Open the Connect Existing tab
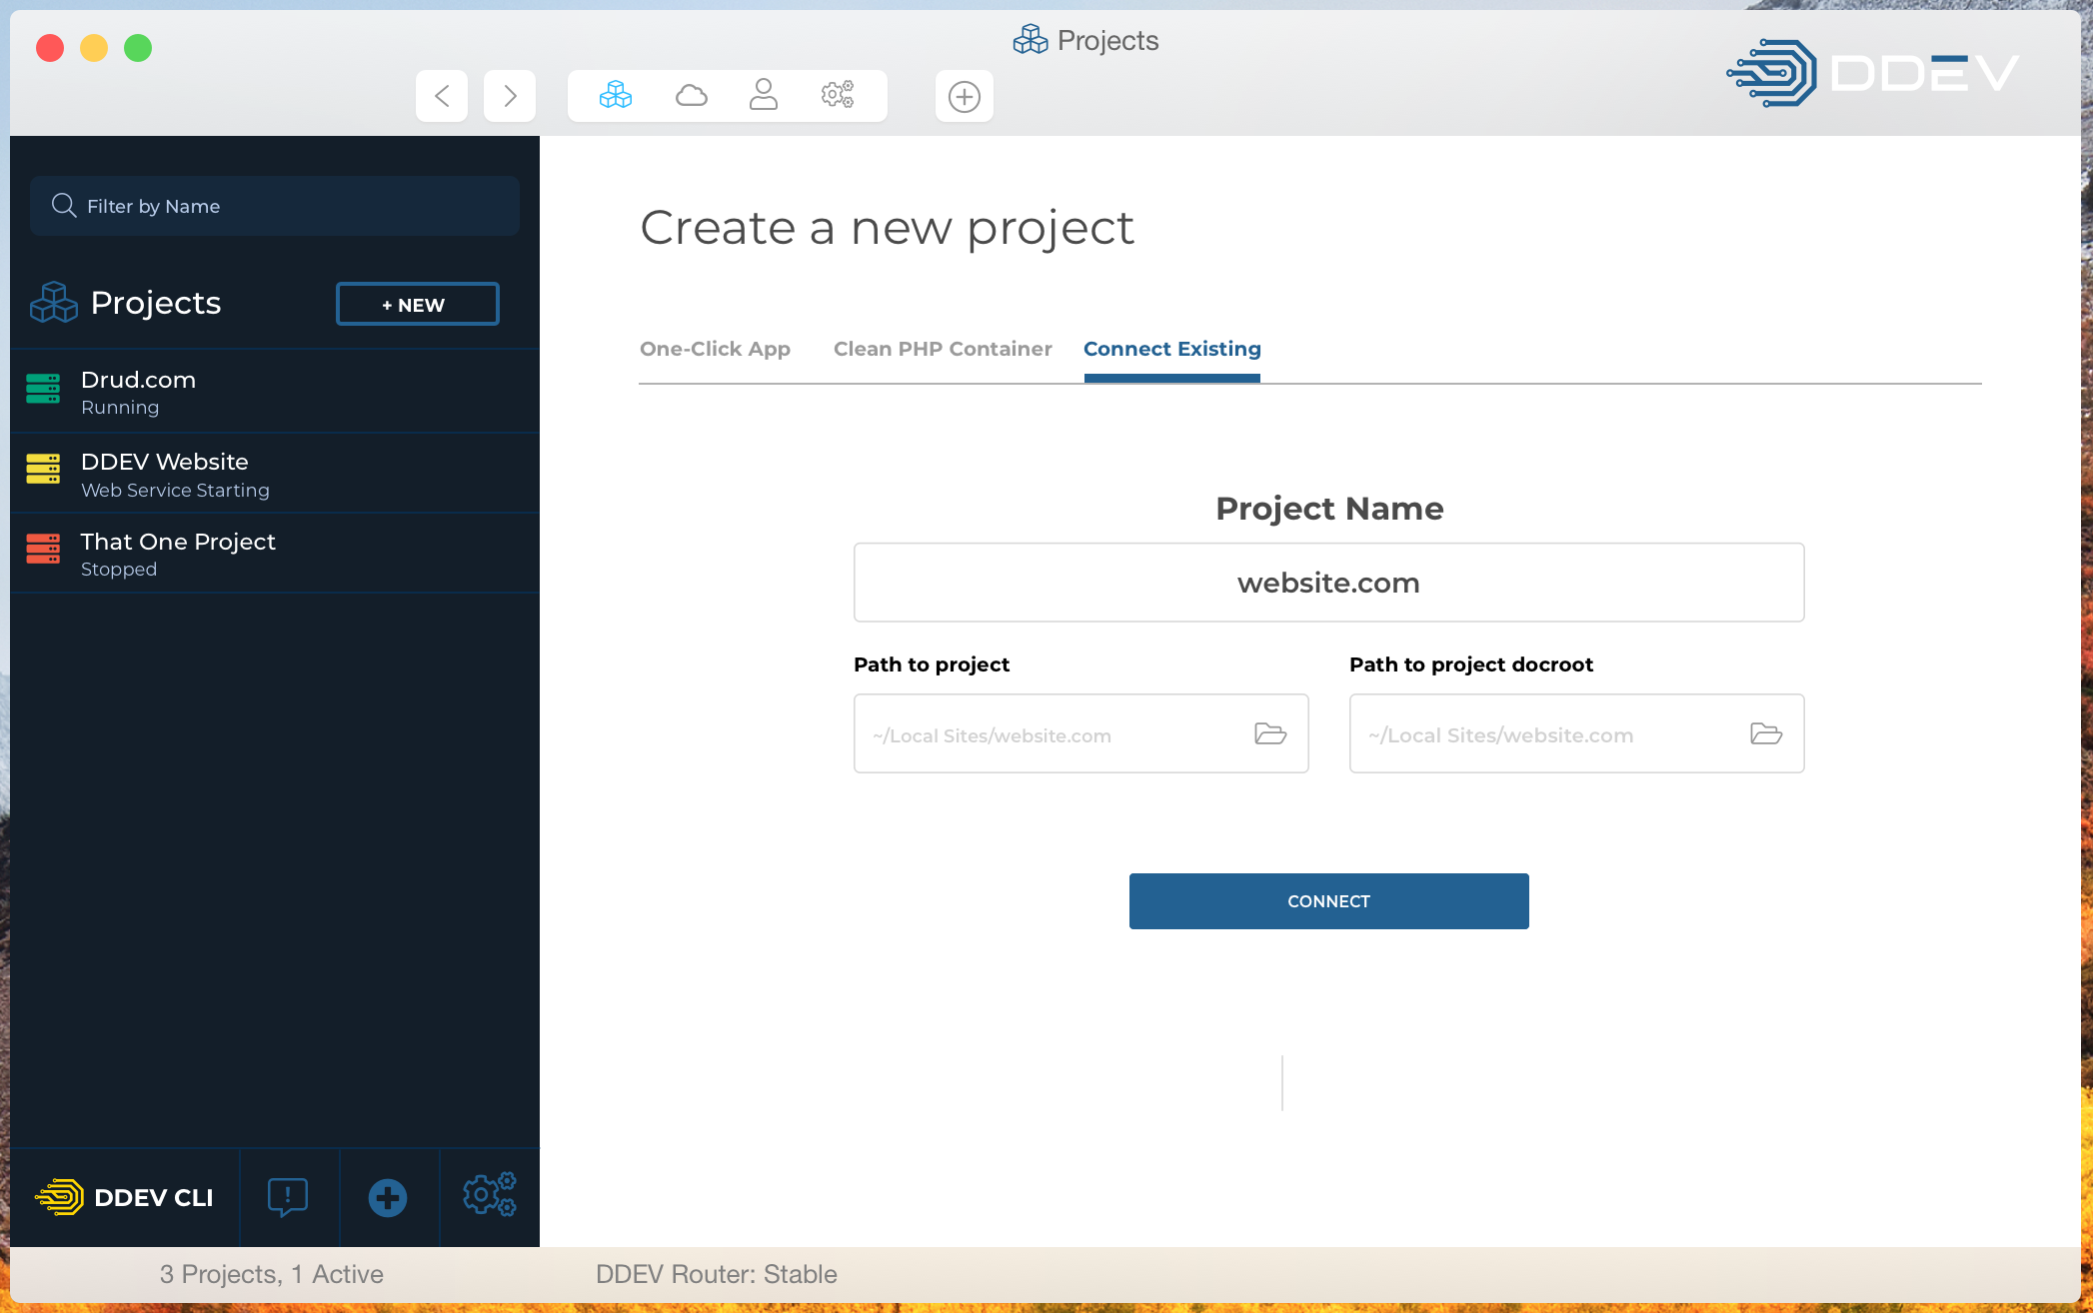This screenshot has height=1313, width=2093. 1171,349
